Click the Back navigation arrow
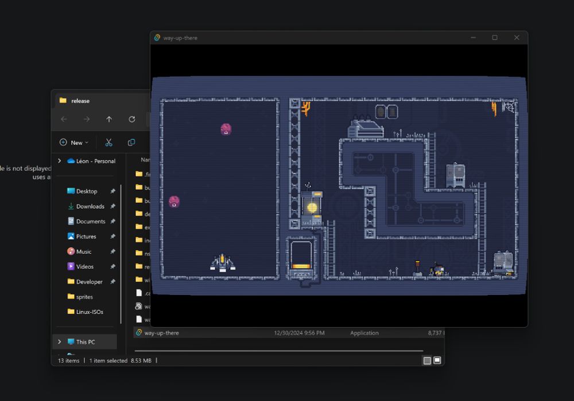The image size is (574, 401). 64,119
